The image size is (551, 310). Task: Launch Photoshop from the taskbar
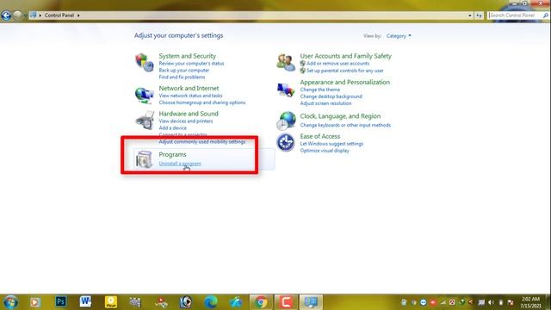click(61, 301)
